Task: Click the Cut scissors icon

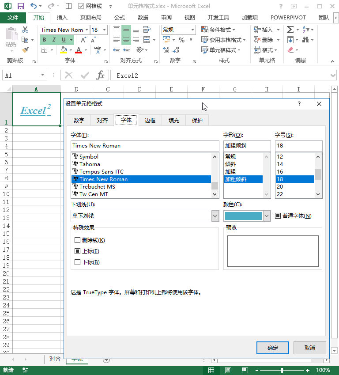Action: 25,30
